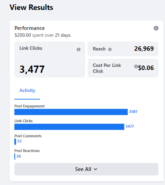Click the $0.06 cost value

146,68
